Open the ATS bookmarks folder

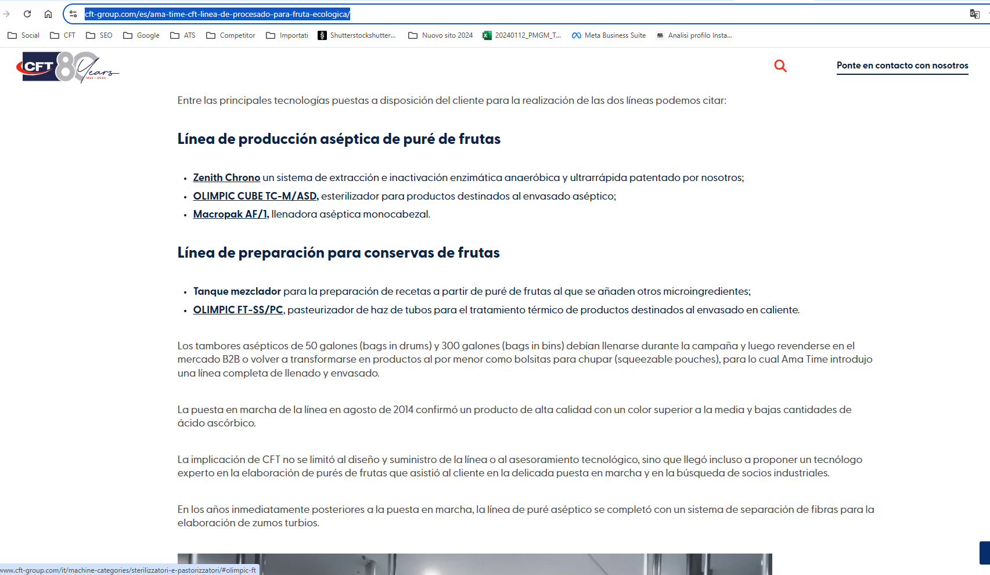tap(183, 35)
